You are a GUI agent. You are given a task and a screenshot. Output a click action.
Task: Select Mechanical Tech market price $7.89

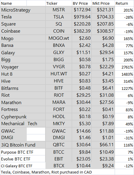coord(103,124)
